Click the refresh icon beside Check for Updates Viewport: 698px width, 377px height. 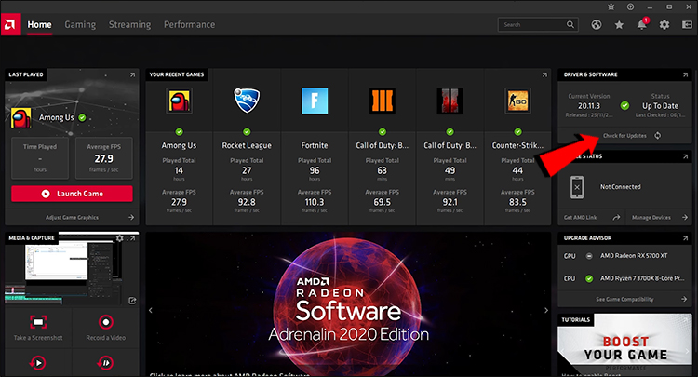[x=657, y=135]
